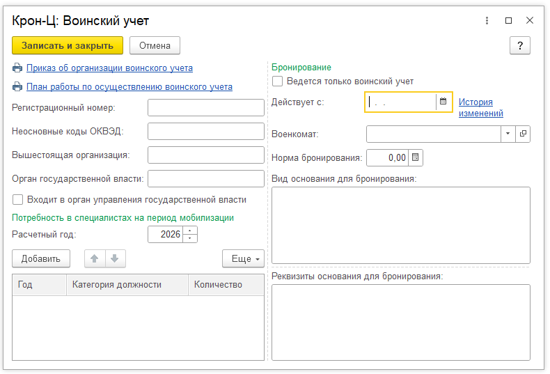Viewport: 550px width, 374px height.
Task: Enable Ведется только воинский учет checkbox
Action: click(278, 81)
